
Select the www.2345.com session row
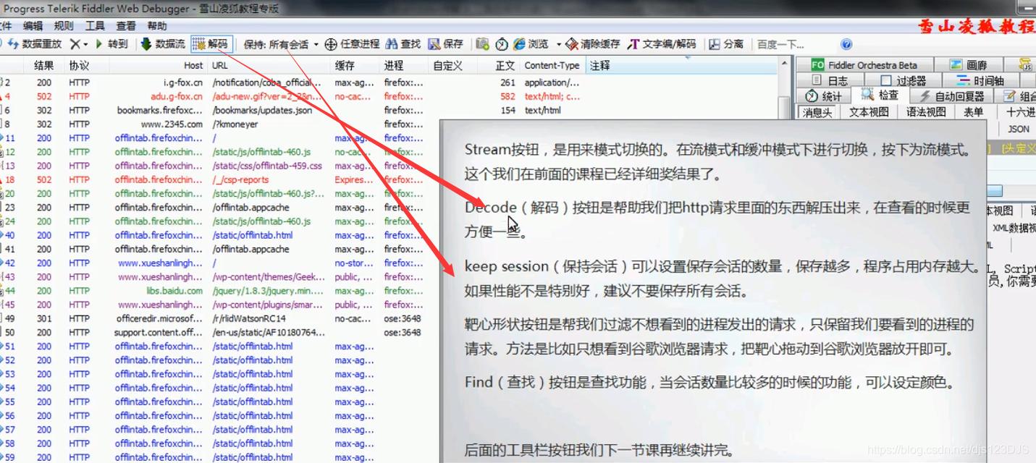[x=220, y=124]
